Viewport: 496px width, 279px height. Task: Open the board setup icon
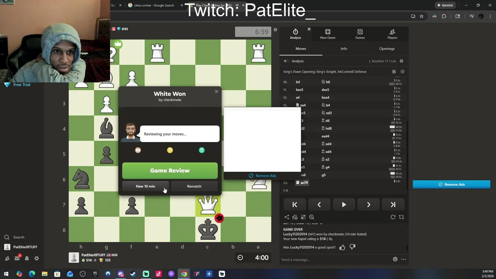click(303, 217)
